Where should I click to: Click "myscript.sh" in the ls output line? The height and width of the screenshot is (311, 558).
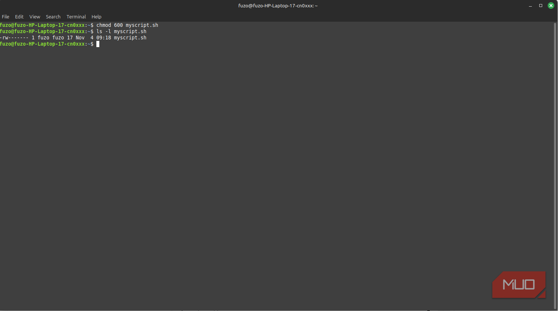[130, 38]
